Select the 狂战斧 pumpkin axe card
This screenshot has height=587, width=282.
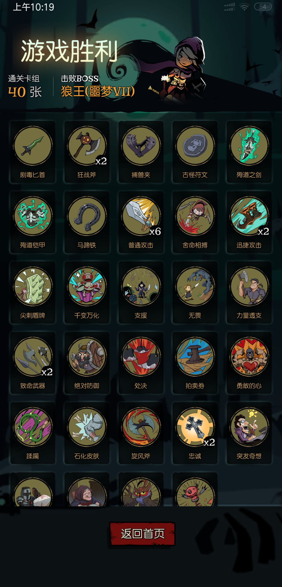click(x=87, y=152)
